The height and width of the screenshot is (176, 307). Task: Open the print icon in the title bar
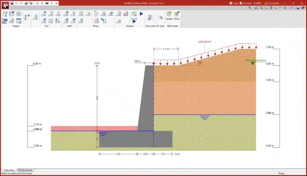click(26, 3)
